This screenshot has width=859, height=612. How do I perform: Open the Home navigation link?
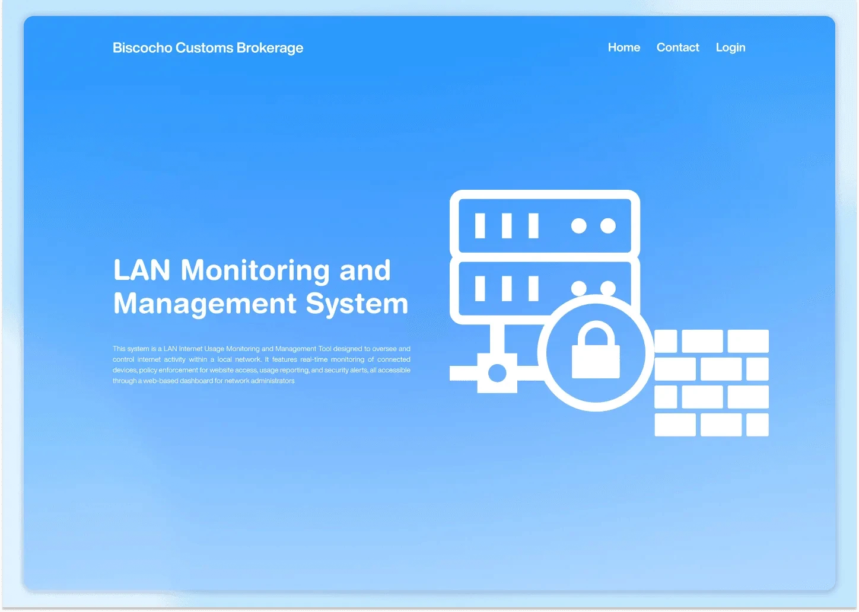tap(623, 47)
